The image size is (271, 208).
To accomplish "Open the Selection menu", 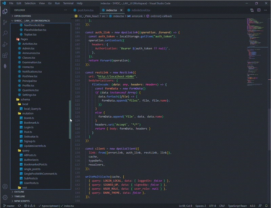I will coord(30,3).
